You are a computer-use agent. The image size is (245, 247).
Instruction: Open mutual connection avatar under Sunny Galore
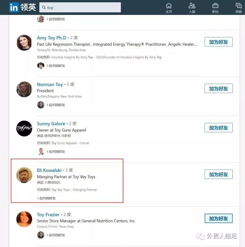coord(41,152)
